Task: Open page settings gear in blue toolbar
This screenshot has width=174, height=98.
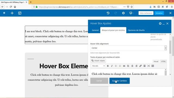Action: [123, 13]
